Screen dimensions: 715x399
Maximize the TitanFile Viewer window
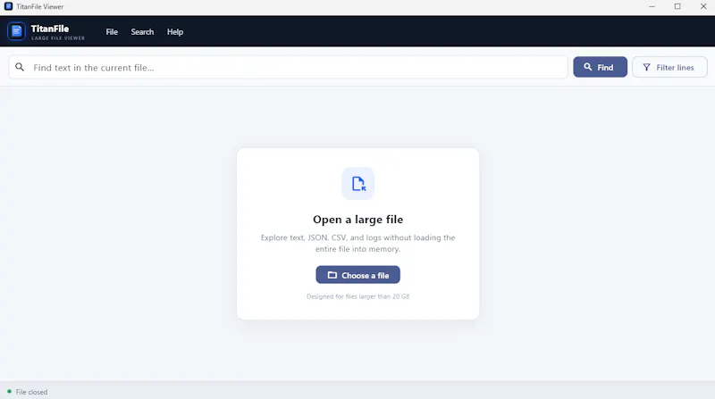coord(677,6)
